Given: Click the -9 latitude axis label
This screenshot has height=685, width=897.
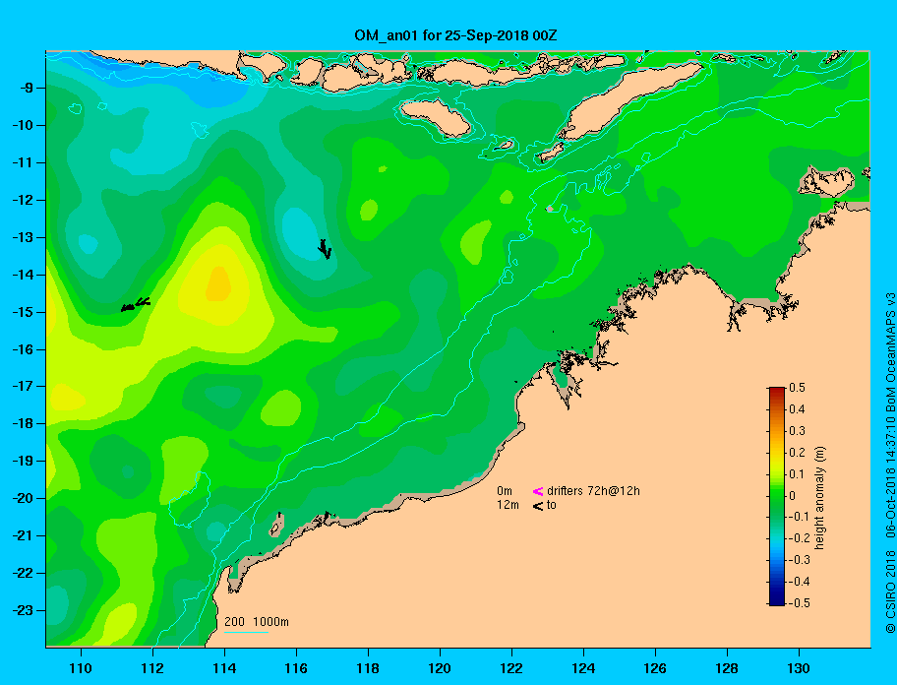Looking at the screenshot, I should pyautogui.click(x=27, y=88).
